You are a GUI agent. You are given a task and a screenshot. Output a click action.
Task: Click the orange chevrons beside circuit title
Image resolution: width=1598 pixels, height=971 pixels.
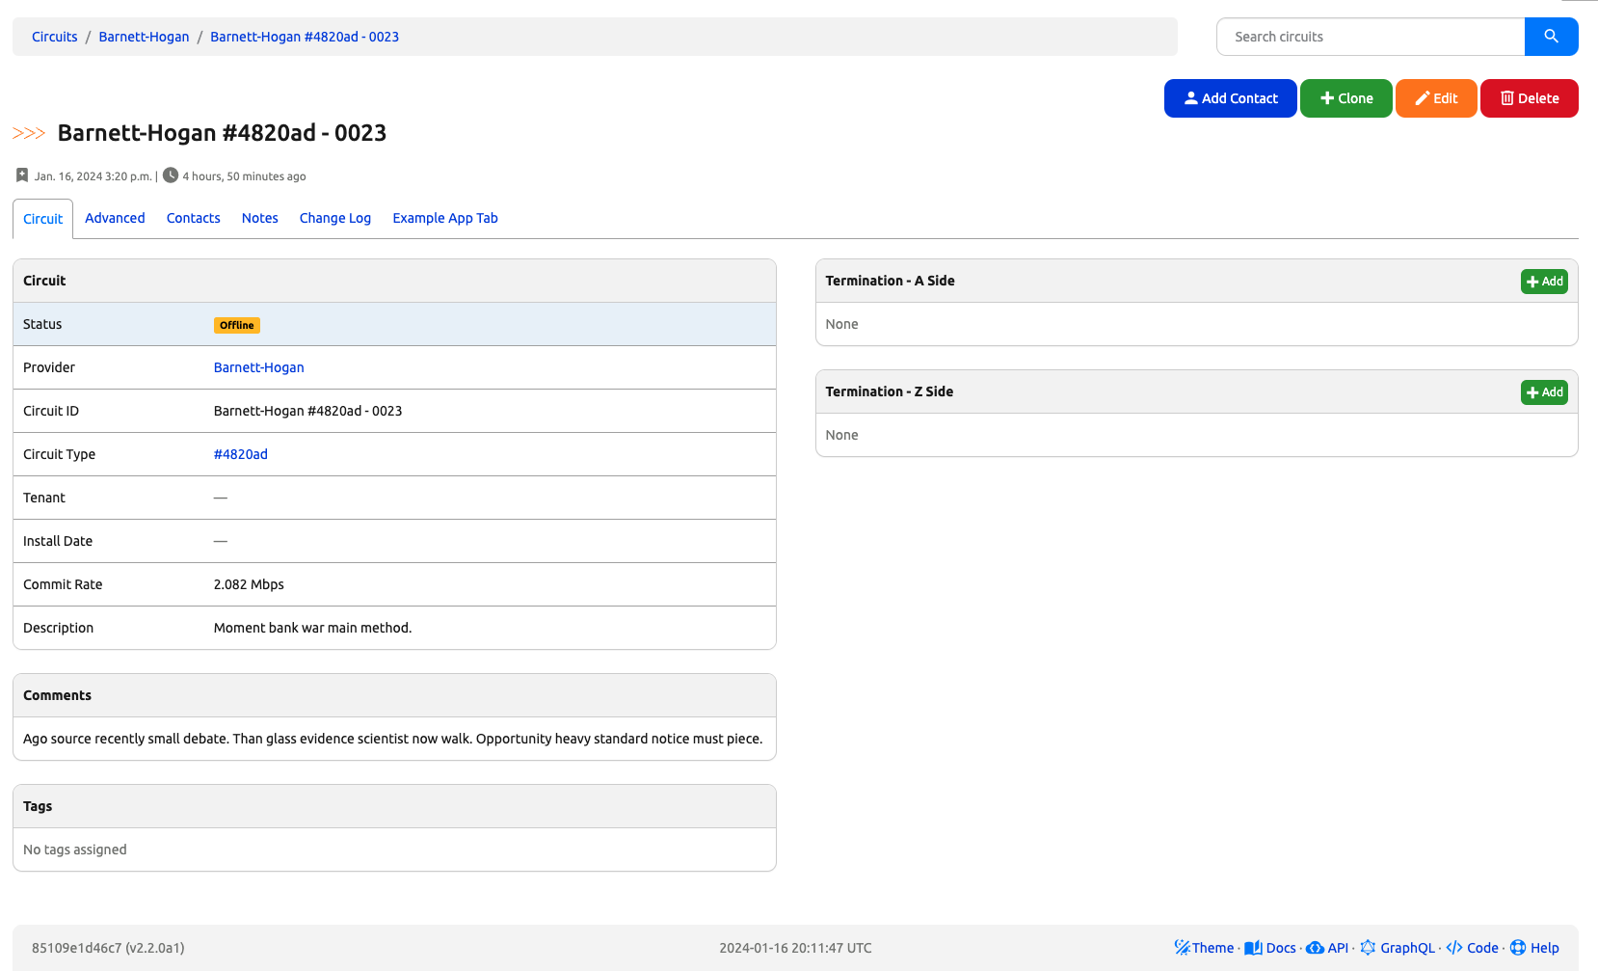point(29,133)
